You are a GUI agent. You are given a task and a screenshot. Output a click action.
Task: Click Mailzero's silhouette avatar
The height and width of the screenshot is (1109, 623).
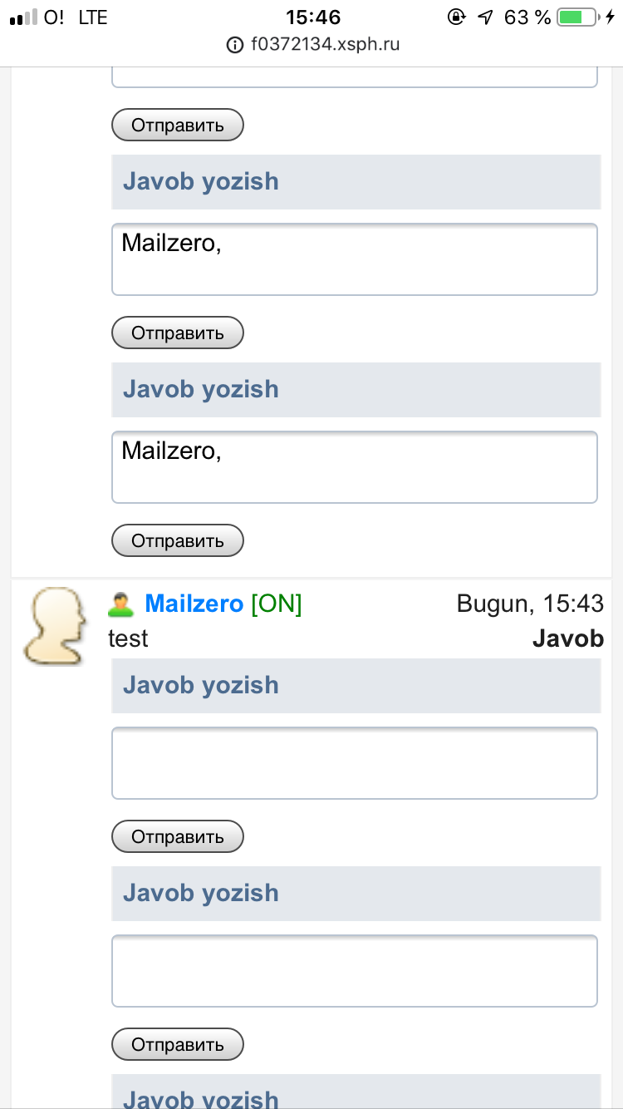54,626
